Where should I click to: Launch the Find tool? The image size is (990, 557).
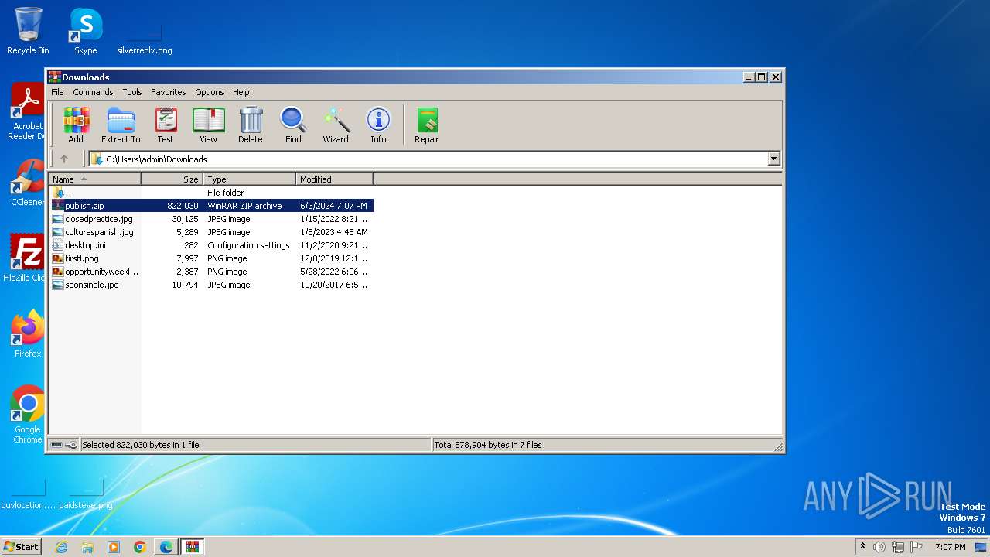pyautogui.click(x=293, y=125)
